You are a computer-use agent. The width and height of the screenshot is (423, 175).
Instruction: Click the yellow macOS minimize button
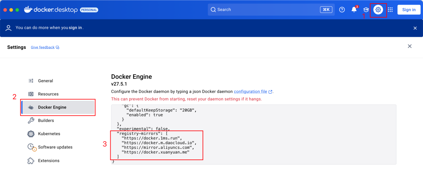click(x=11, y=10)
